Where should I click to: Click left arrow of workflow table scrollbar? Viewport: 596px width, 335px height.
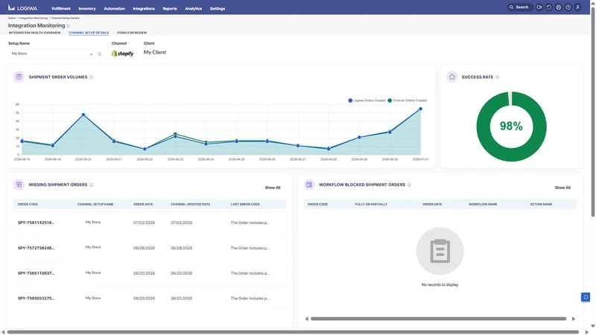coord(306,319)
